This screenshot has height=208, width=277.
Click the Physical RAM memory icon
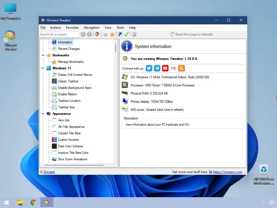(x=125, y=93)
